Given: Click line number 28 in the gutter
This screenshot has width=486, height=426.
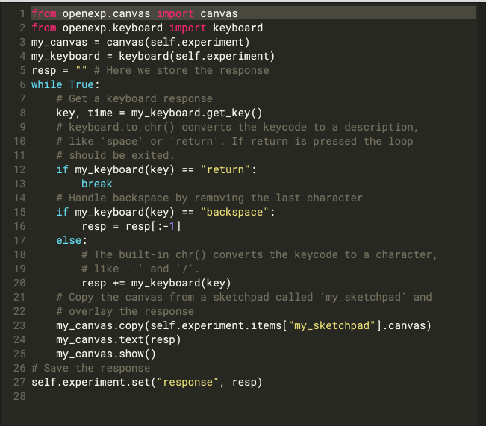Looking at the screenshot, I should click(19, 397).
